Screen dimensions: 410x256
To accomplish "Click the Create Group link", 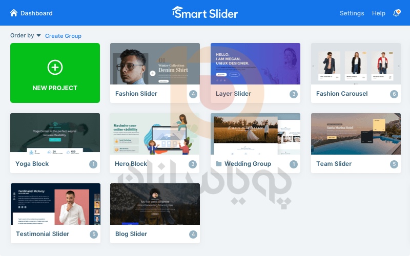I will coord(63,36).
